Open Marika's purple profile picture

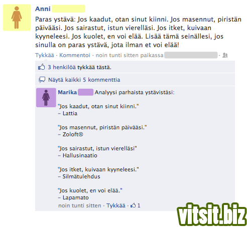(46, 98)
